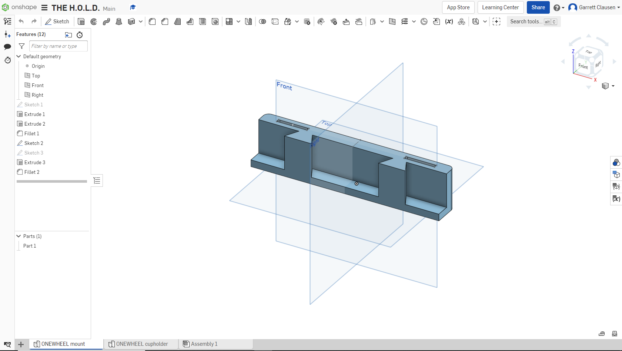
Task: Toggle the rollback list icon beside feature panel
Action: click(x=97, y=181)
